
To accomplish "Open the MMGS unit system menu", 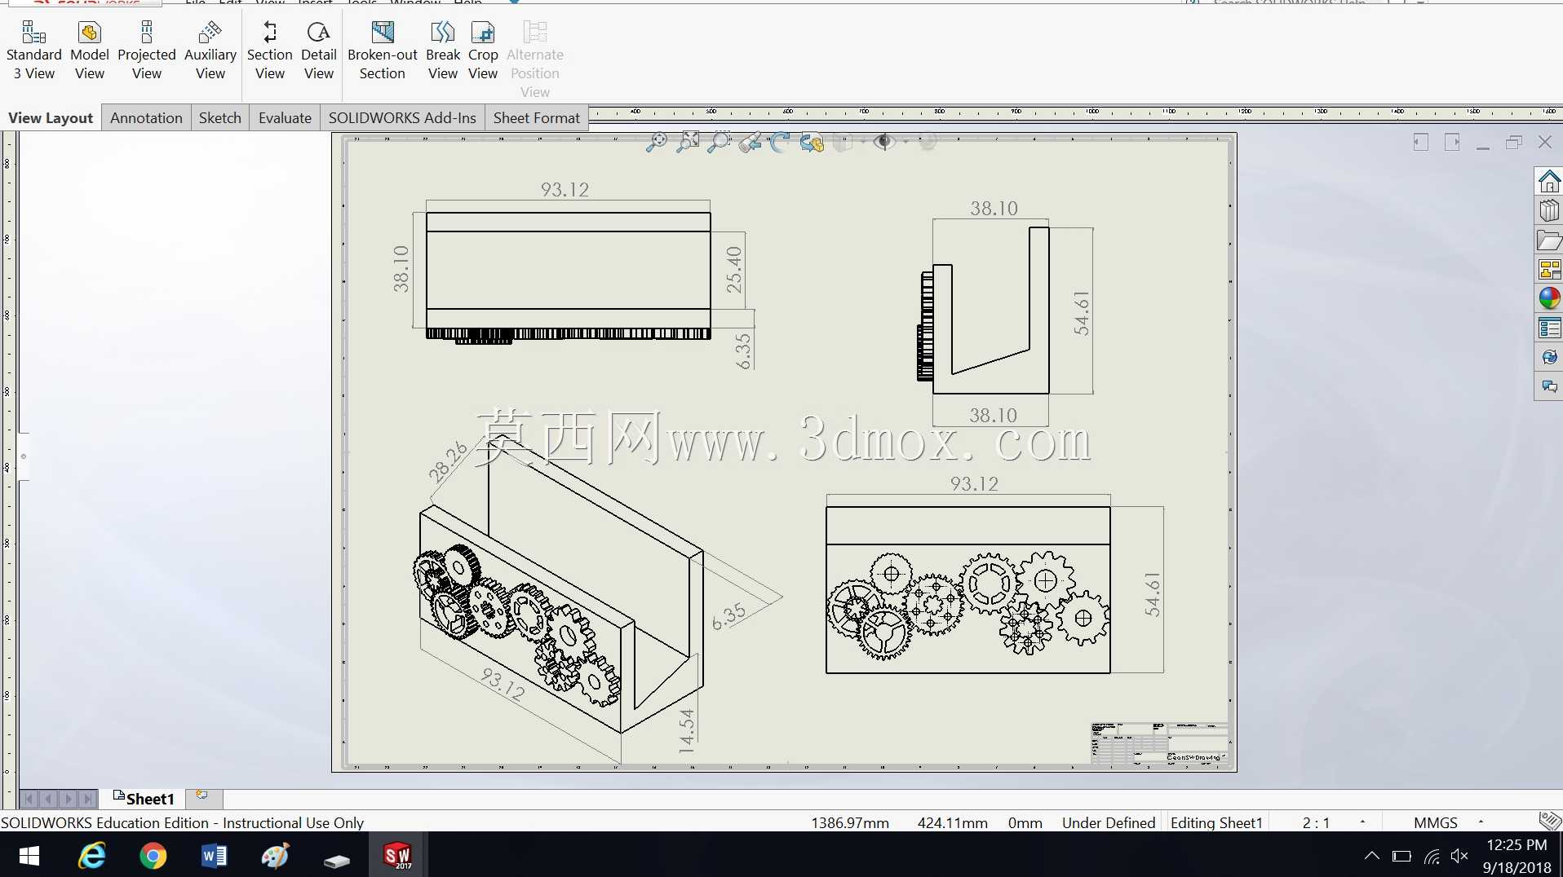I will (x=1448, y=822).
